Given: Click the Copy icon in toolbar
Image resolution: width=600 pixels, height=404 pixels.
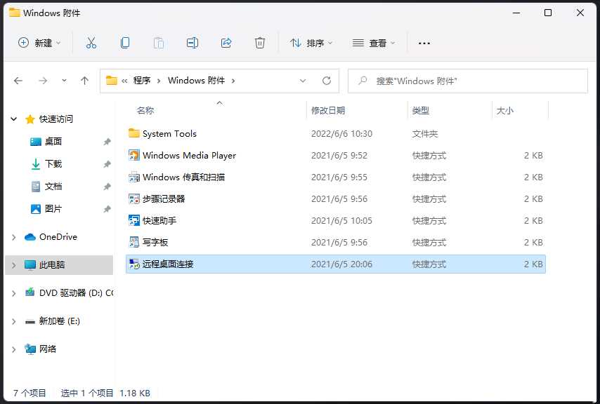Looking at the screenshot, I should (125, 43).
